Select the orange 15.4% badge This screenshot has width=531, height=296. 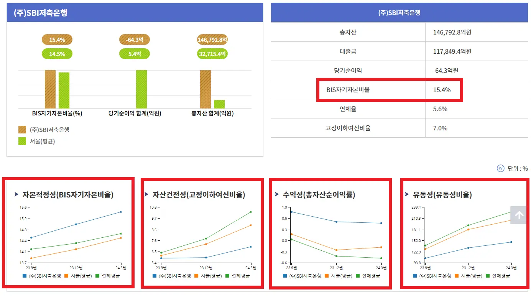[x=57, y=39]
